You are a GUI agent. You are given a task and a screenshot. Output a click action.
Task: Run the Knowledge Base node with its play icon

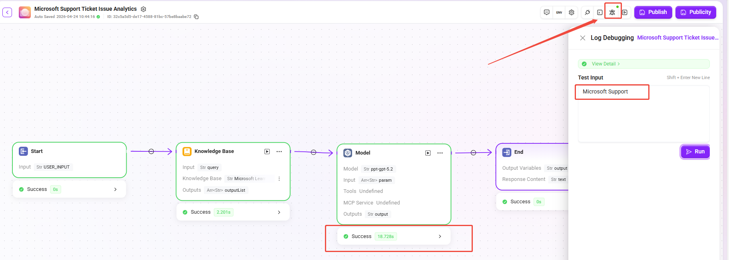coord(267,151)
